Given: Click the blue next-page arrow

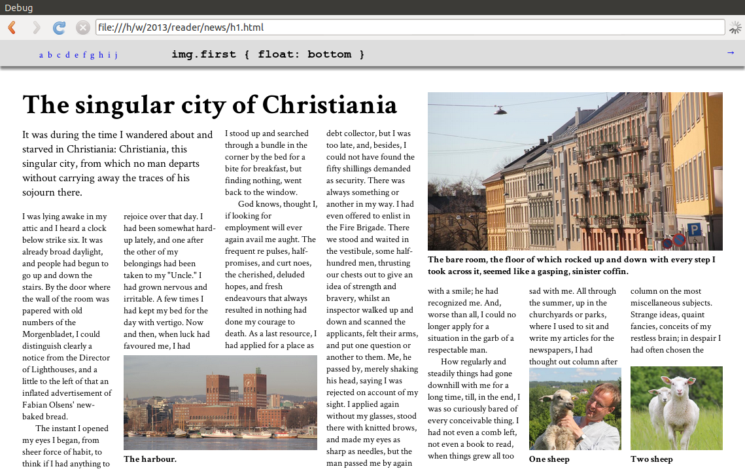Looking at the screenshot, I should coord(731,53).
